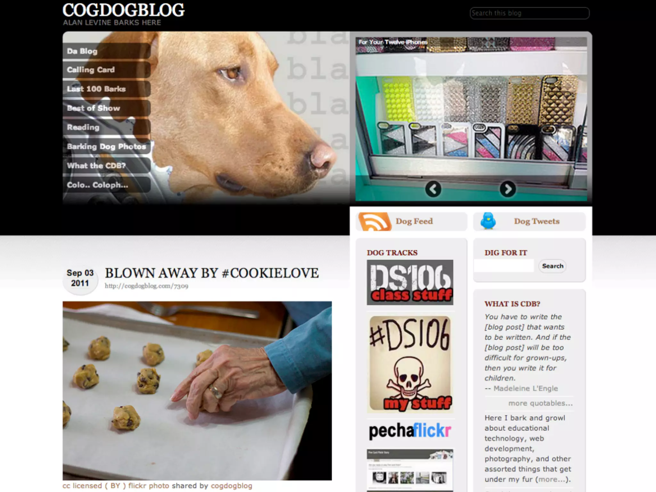Open the #DS106 skull my stuff image

coord(410,364)
